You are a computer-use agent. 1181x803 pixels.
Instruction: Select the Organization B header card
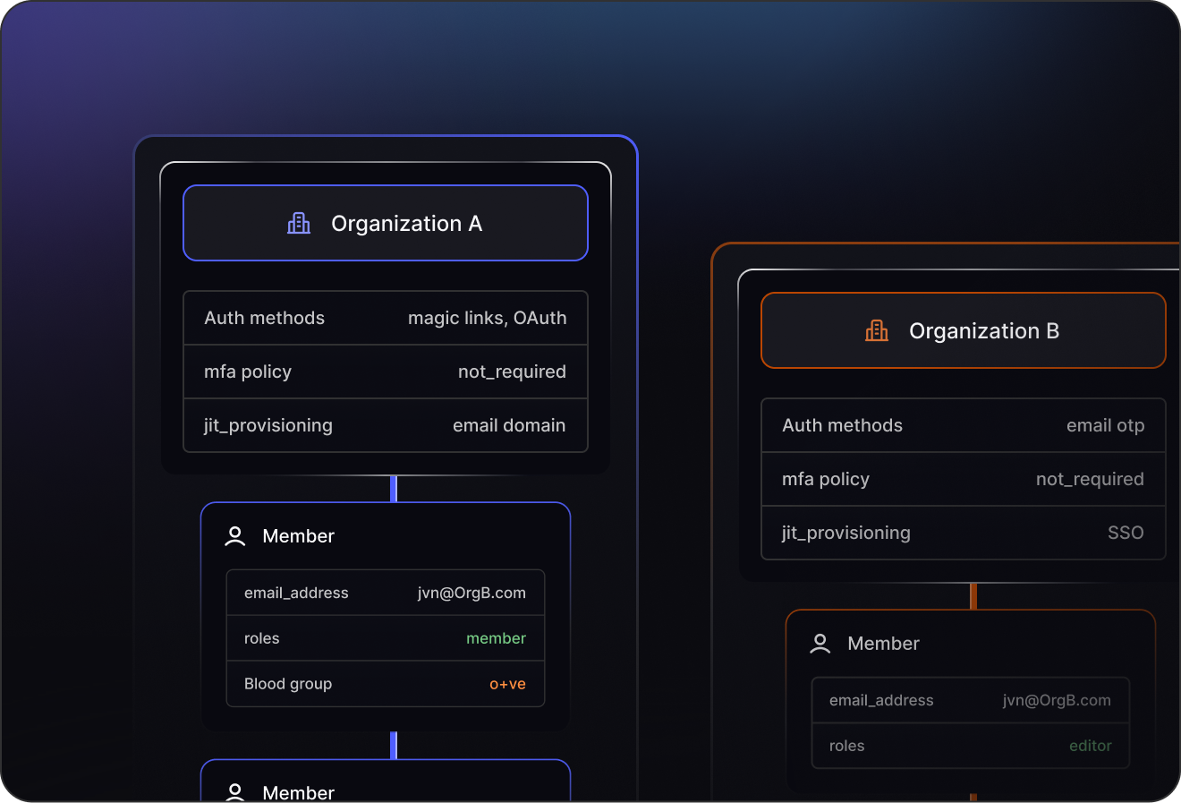coord(964,330)
